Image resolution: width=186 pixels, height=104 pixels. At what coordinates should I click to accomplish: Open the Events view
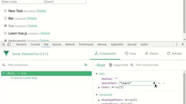coord(151,54)
